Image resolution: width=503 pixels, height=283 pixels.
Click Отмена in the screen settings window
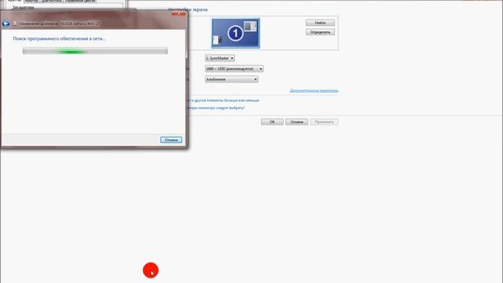pos(297,122)
